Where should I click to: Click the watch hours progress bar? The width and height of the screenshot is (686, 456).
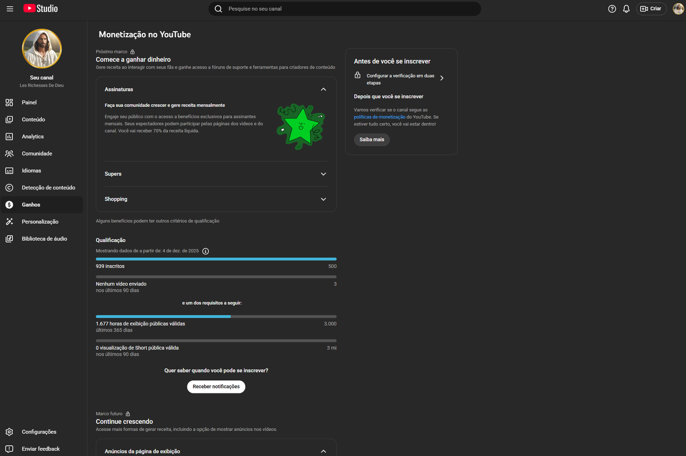(216, 316)
